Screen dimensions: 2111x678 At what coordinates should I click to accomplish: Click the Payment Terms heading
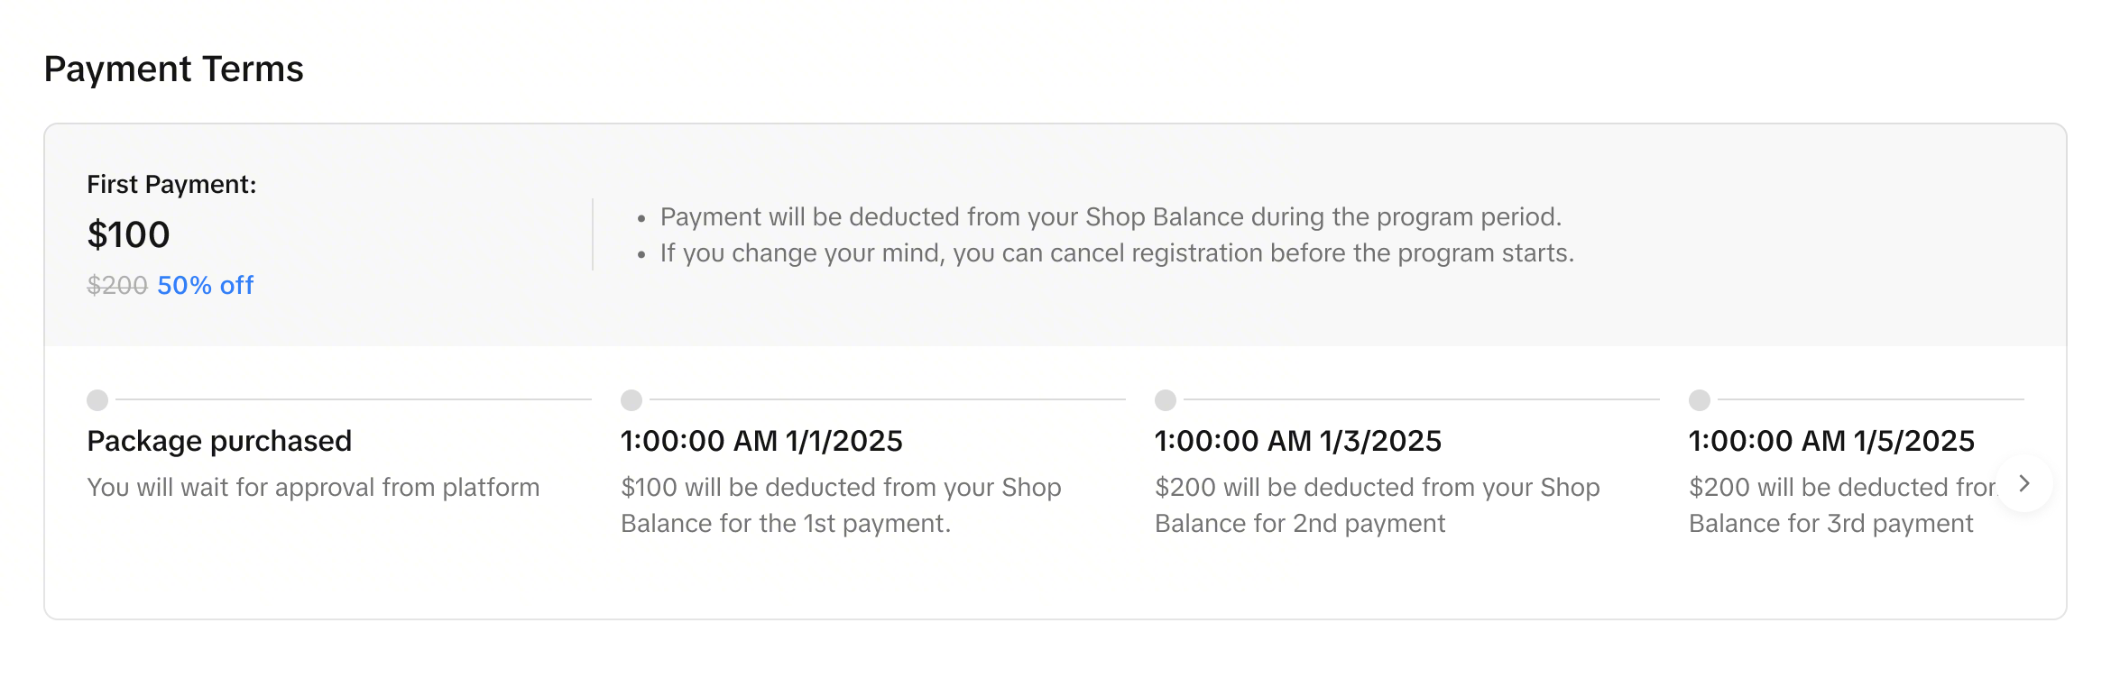pyautogui.click(x=174, y=69)
